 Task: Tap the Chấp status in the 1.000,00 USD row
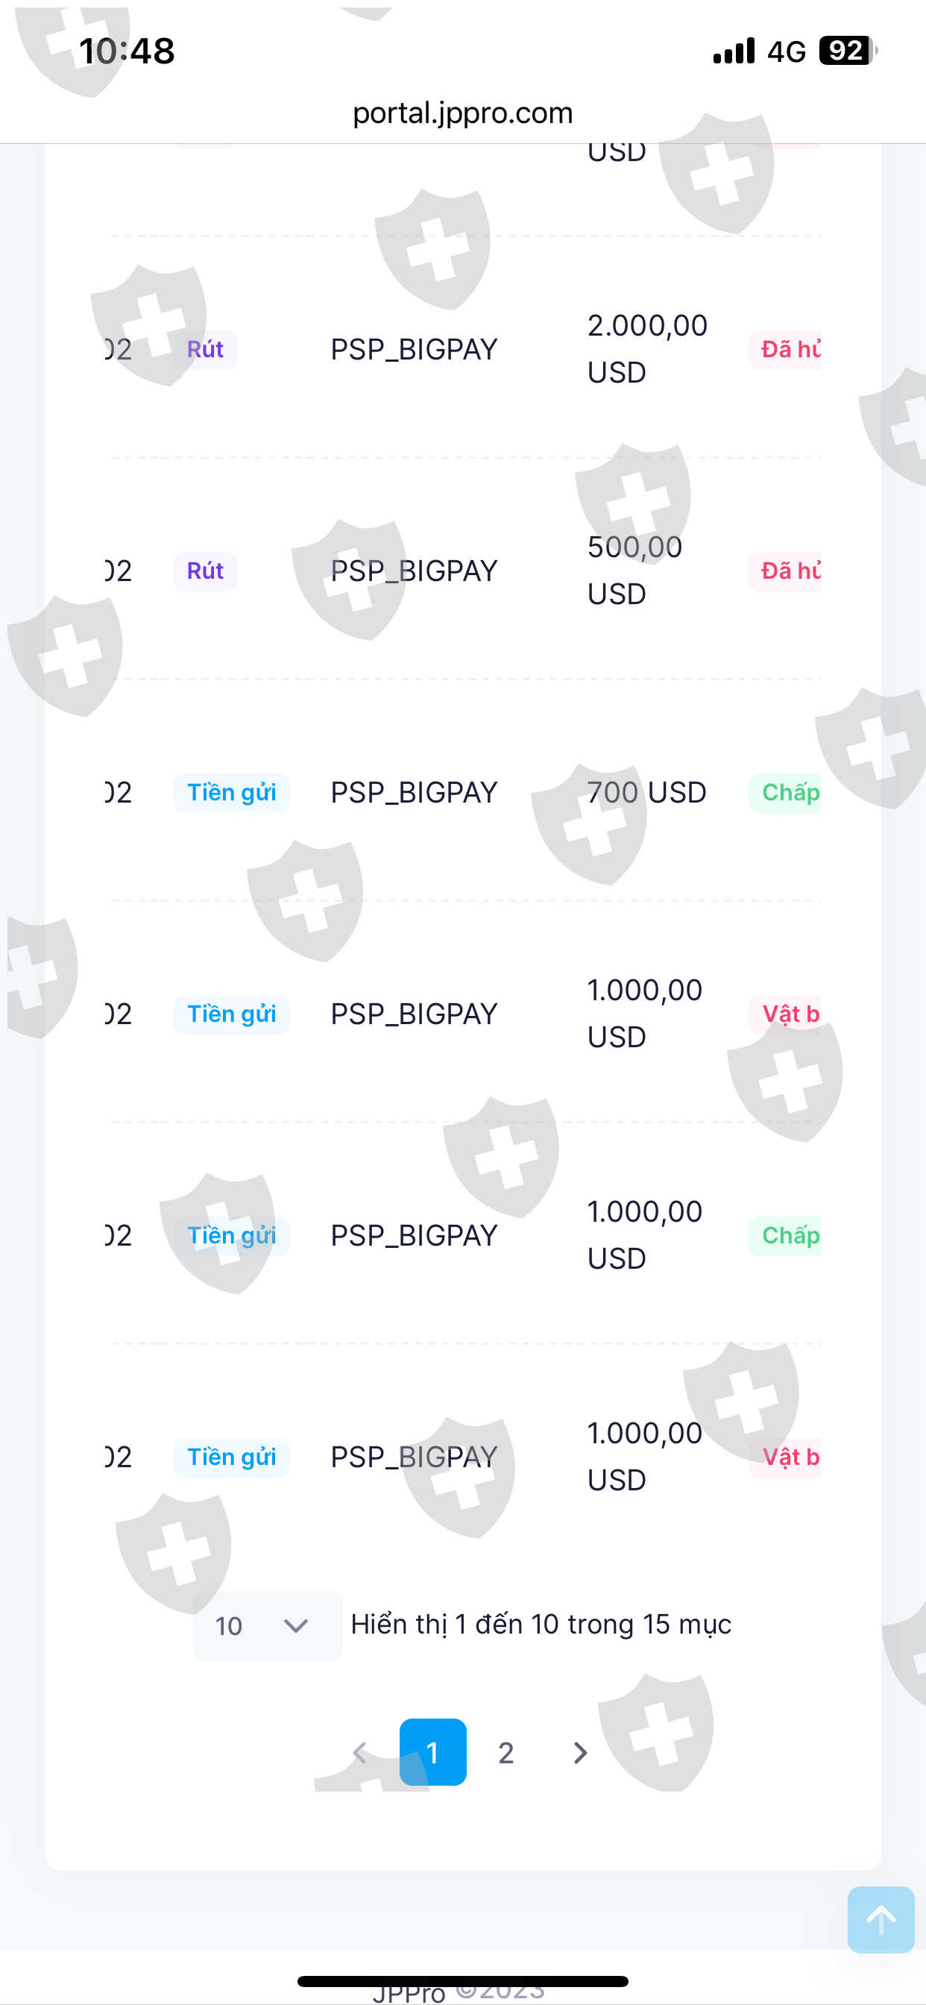[787, 1235]
